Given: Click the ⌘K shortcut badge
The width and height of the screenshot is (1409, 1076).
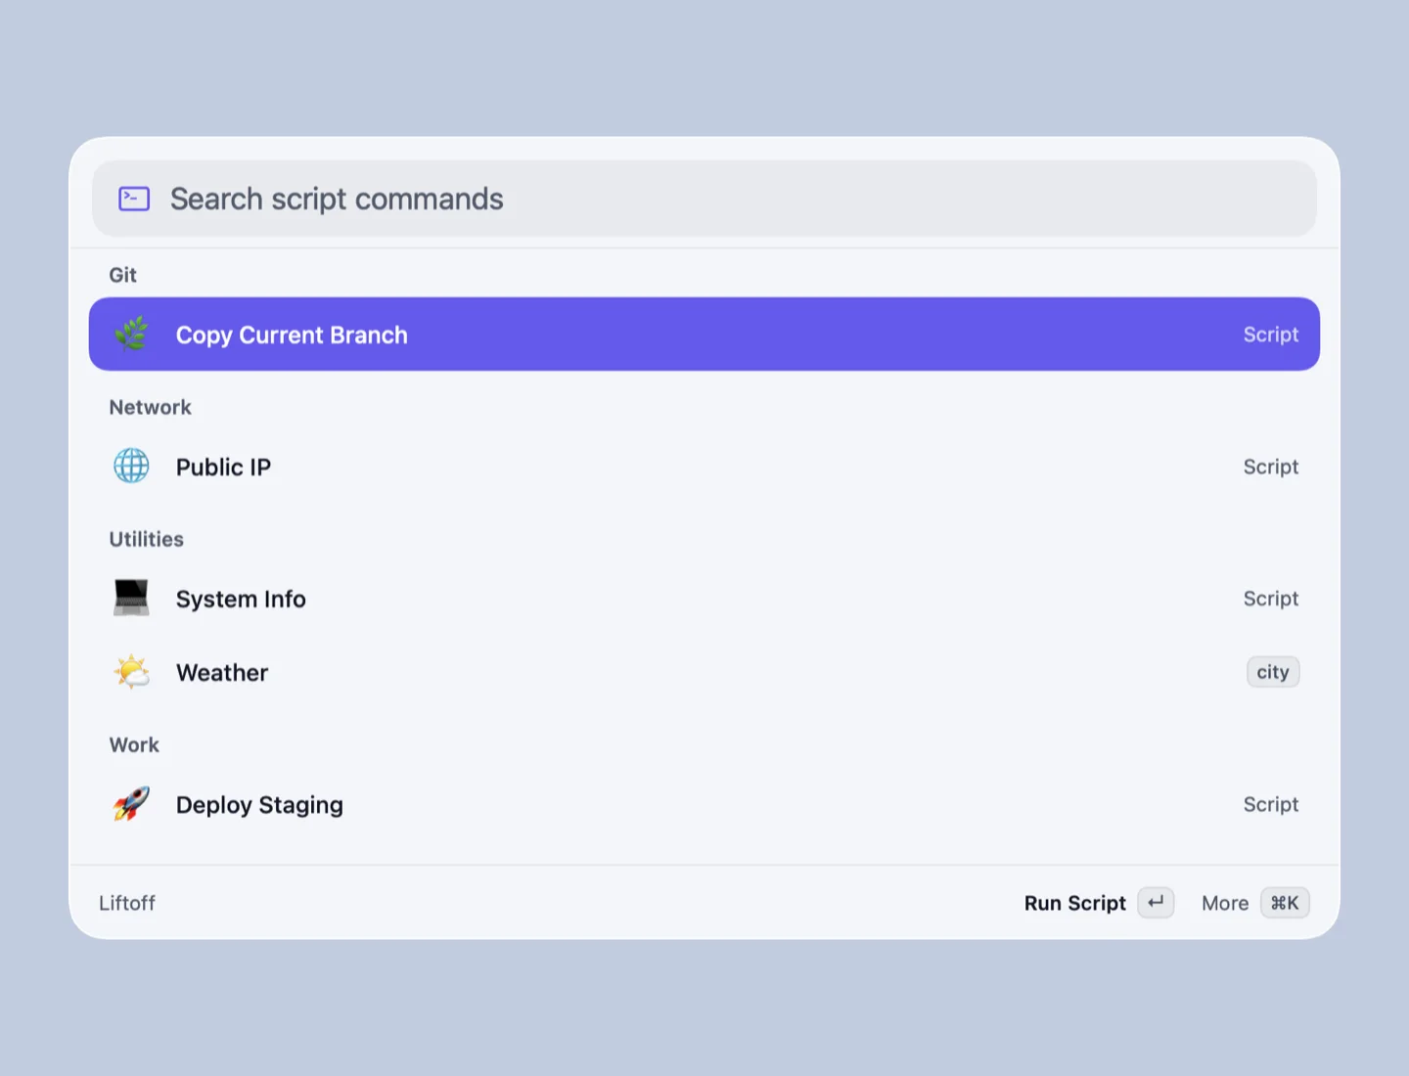Looking at the screenshot, I should click(1285, 903).
